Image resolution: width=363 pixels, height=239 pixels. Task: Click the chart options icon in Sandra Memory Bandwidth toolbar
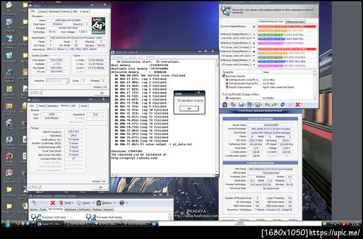(258, 105)
